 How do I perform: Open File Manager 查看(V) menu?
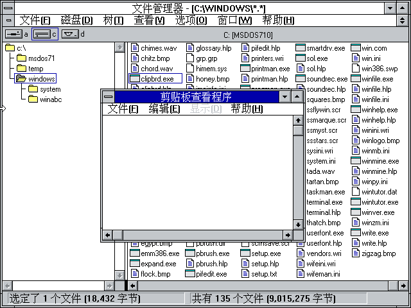[x=149, y=21]
